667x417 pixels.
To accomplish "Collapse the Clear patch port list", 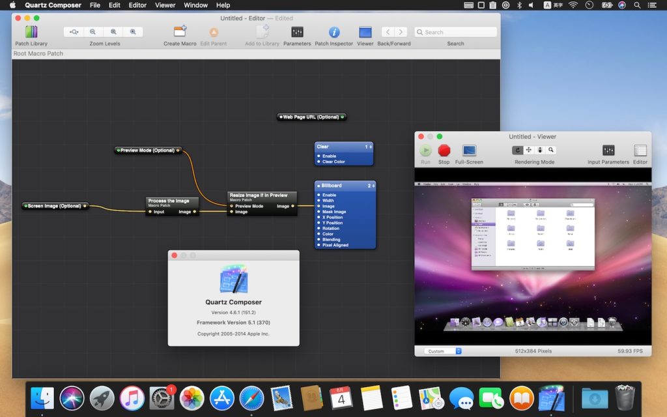I will point(370,147).
